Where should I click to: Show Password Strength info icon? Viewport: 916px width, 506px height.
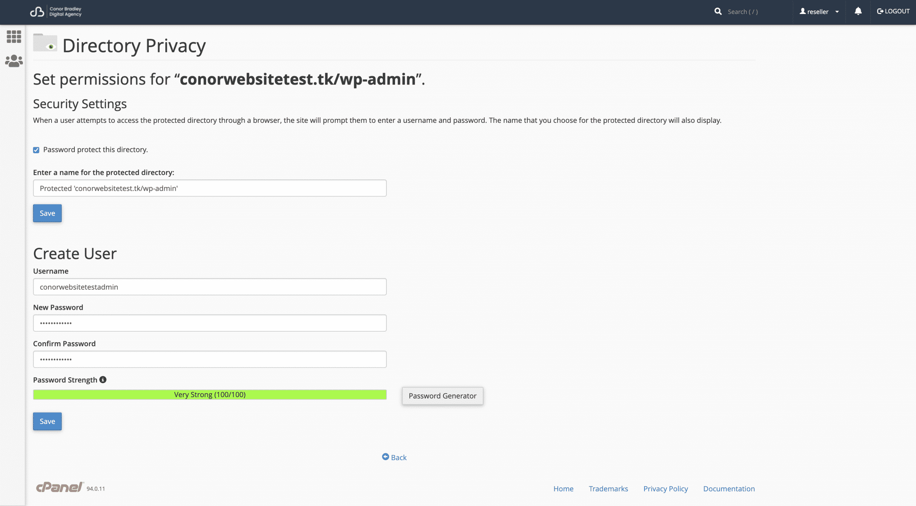(x=103, y=380)
